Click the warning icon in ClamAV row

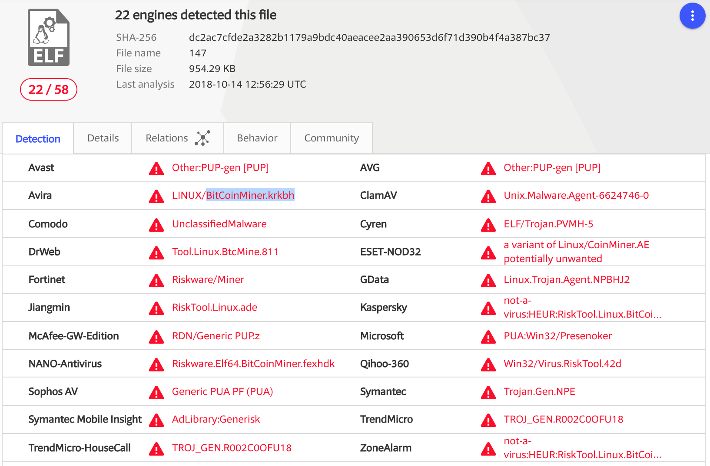pos(488,196)
